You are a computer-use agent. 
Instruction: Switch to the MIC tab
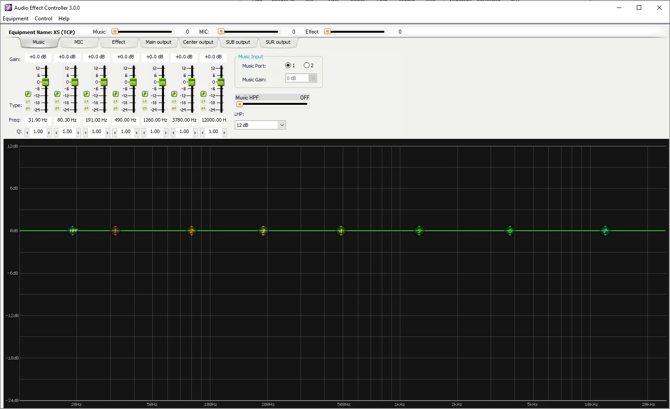tap(79, 42)
